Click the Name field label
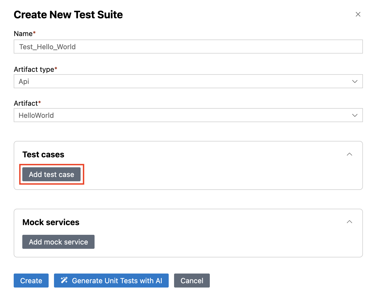This screenshot has height=305, width=375. tap(23, 34)
